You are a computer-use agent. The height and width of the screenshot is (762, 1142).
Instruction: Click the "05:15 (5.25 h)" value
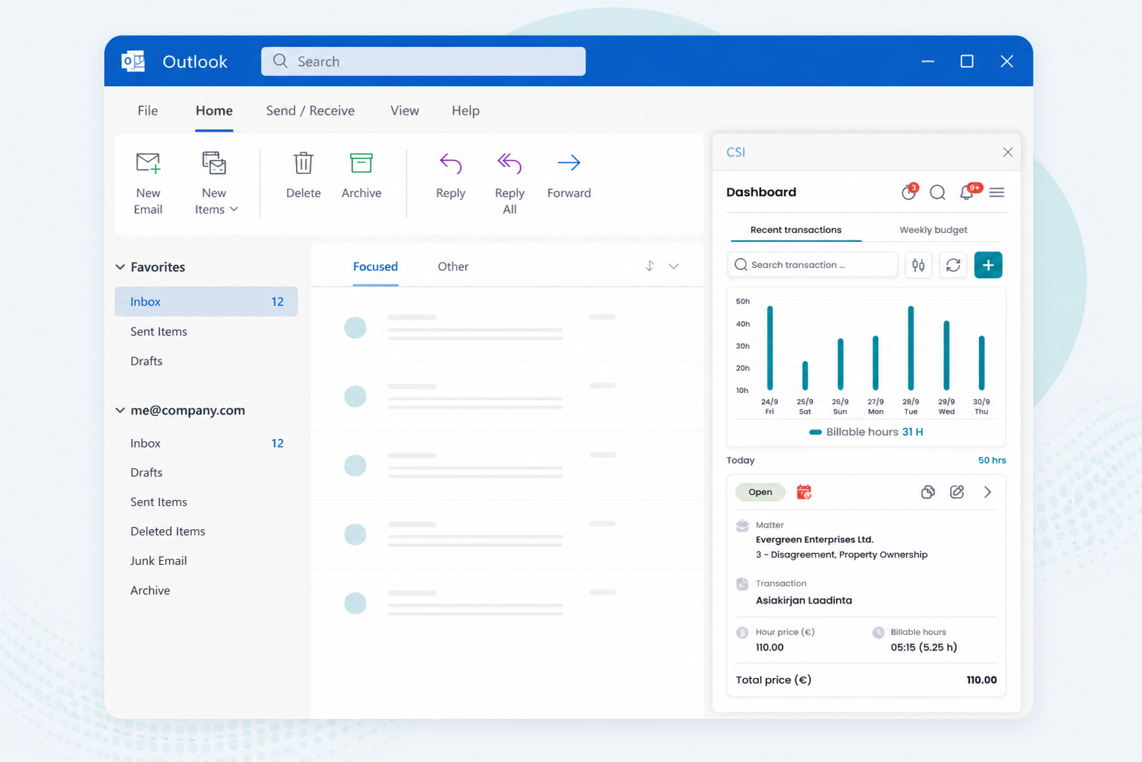pos(924,647)
